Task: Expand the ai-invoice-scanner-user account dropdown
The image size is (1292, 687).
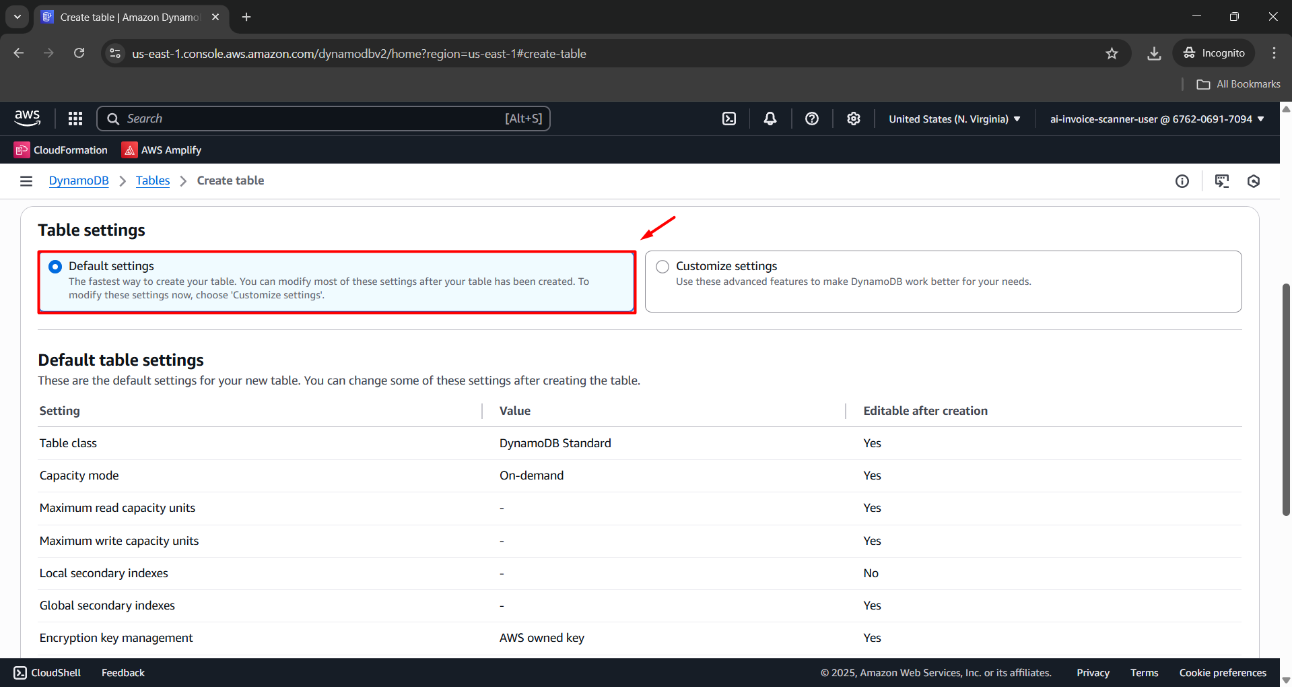Action: click(x=1157, y=119)
